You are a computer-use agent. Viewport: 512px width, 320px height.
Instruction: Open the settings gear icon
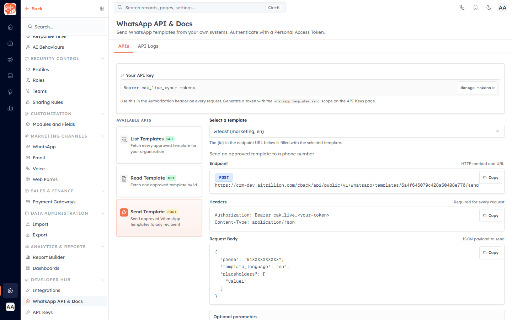click(x=10, y=291)
